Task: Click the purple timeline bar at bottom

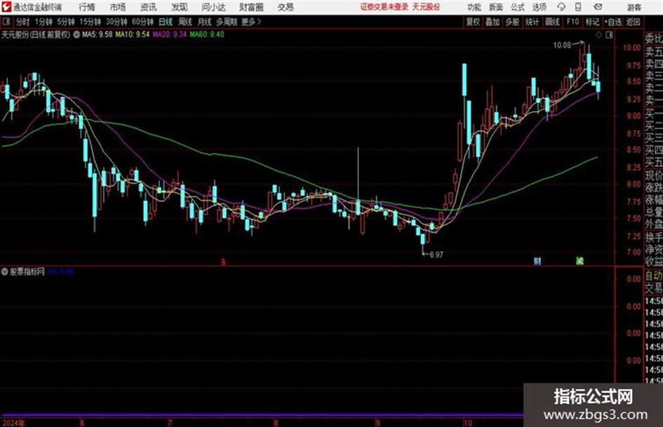Action: pyautogui.click(x=261, y=415)
